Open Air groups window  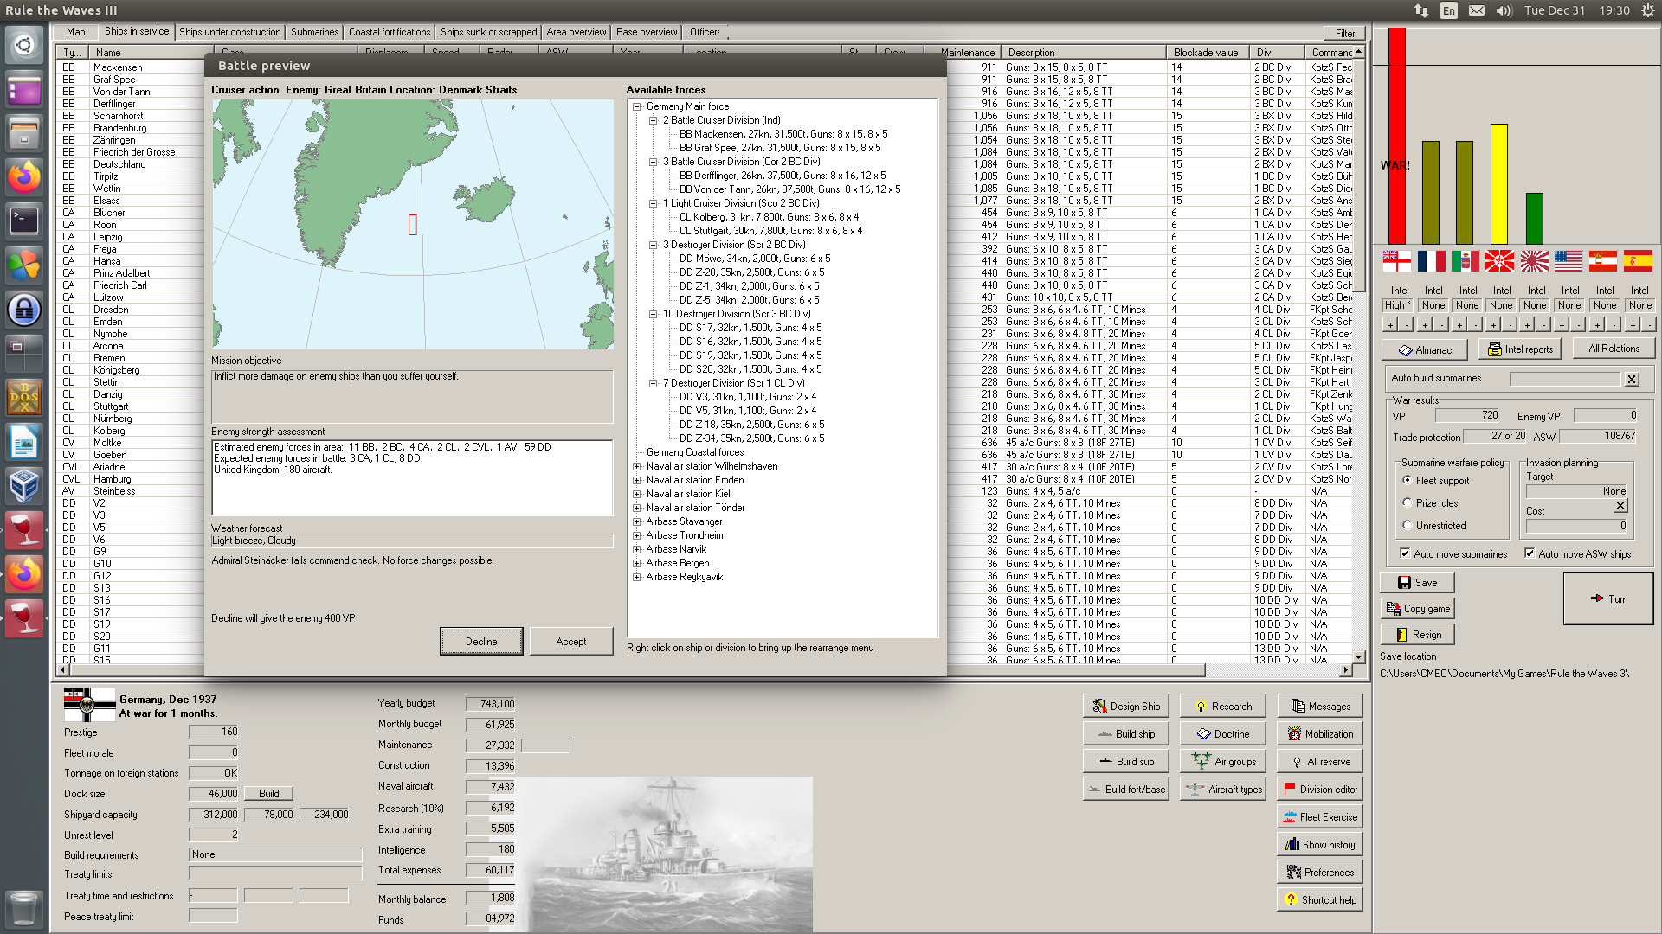pos(1222,761)
